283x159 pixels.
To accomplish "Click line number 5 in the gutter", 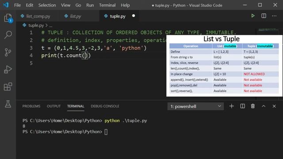I will click(31, 63).
